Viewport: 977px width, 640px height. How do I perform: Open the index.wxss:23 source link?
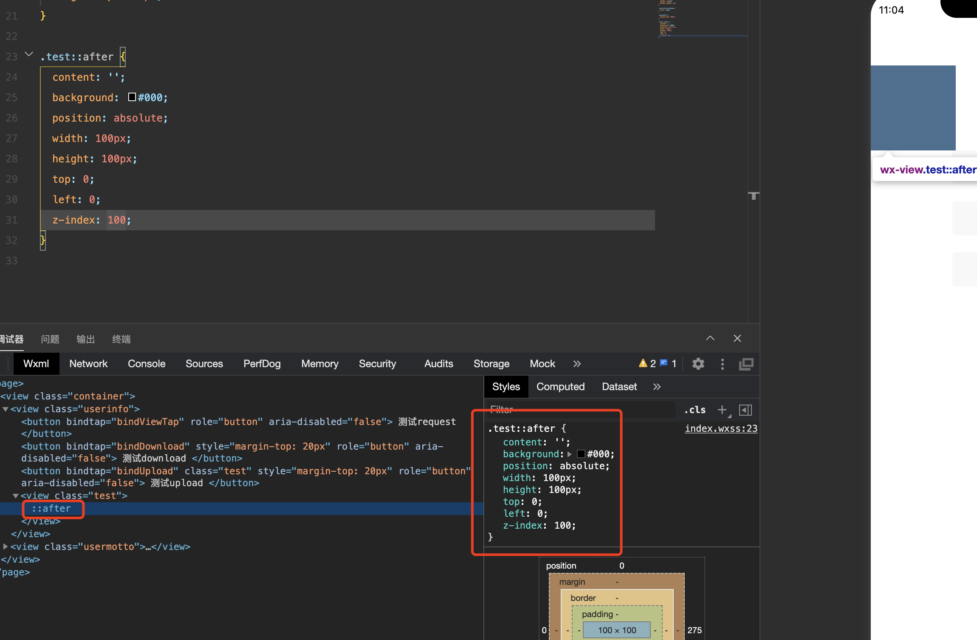(721, 428)
